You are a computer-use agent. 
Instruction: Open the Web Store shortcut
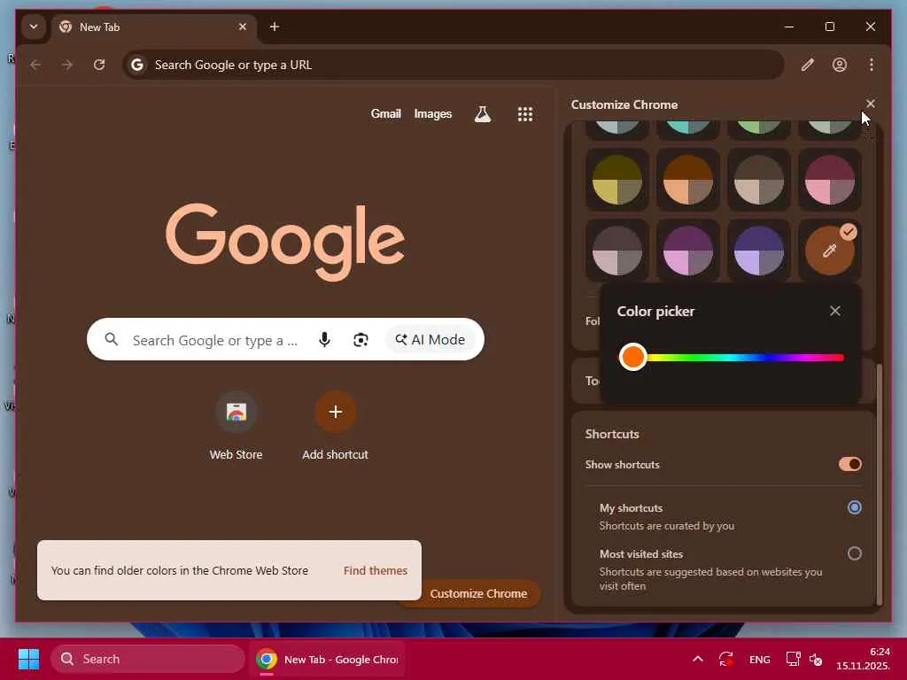point(236,427)
